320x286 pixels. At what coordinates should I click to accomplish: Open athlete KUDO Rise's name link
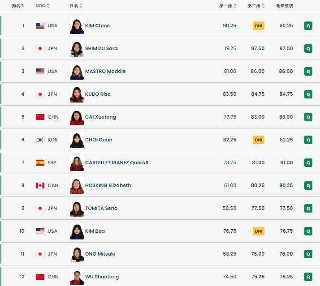(x=98, y=94)
